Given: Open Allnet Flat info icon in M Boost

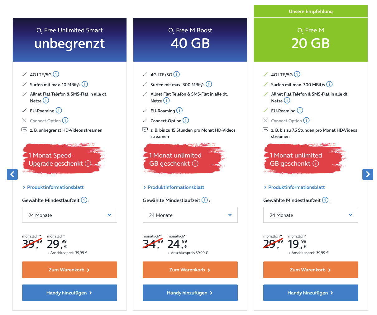Looking at the screenshot, I should click(167, 101).
